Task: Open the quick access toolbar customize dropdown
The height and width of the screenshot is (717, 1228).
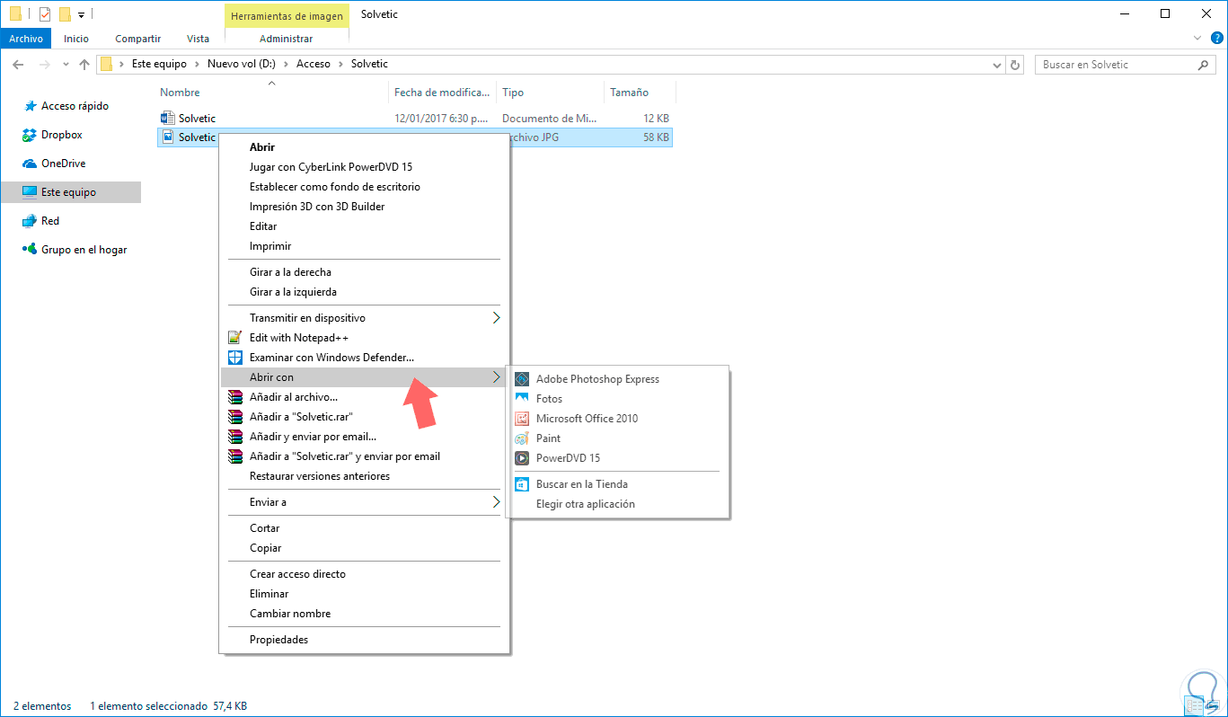Action: (81, 14)
